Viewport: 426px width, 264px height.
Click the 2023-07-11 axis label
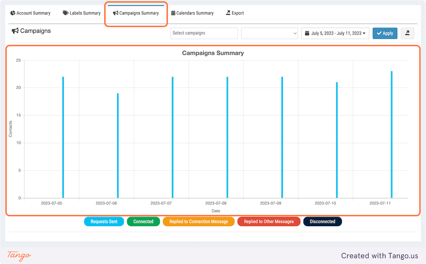(380, 204)
